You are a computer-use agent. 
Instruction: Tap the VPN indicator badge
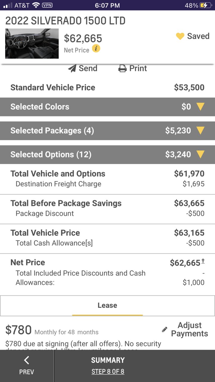click(47, 5)
